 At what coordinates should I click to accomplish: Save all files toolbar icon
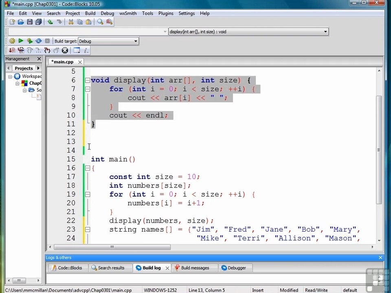(x=39, y=22)
